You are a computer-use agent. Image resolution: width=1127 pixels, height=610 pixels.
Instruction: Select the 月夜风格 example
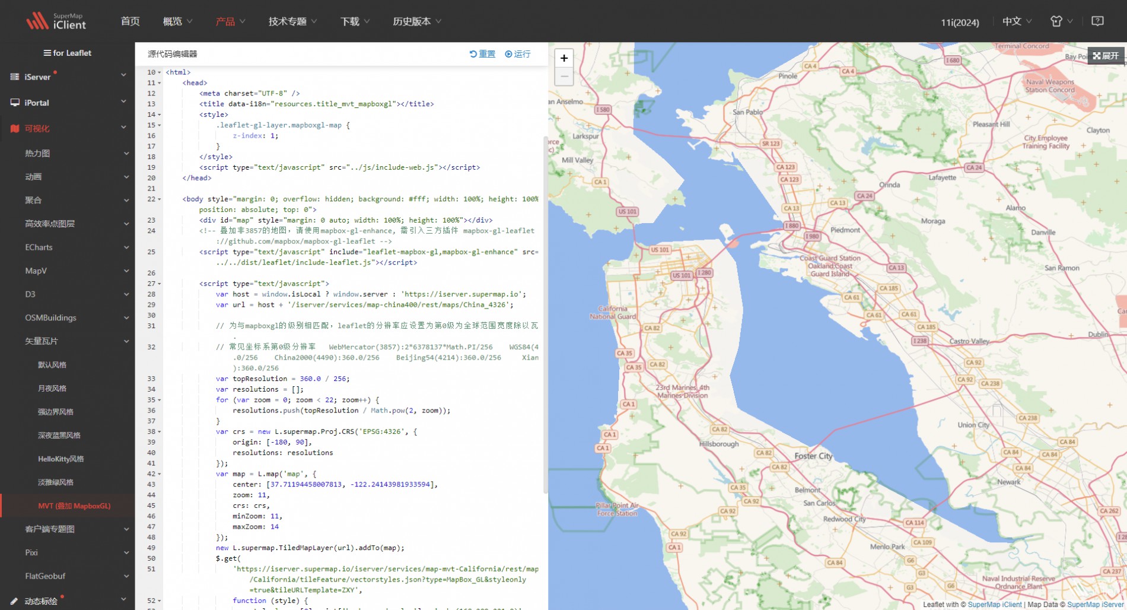(x=52, y=389)
